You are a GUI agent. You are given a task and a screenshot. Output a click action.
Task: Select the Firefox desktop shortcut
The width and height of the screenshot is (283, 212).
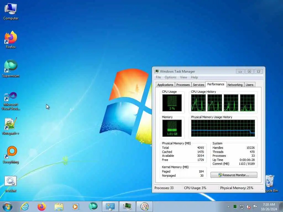(x=11, y=40)
